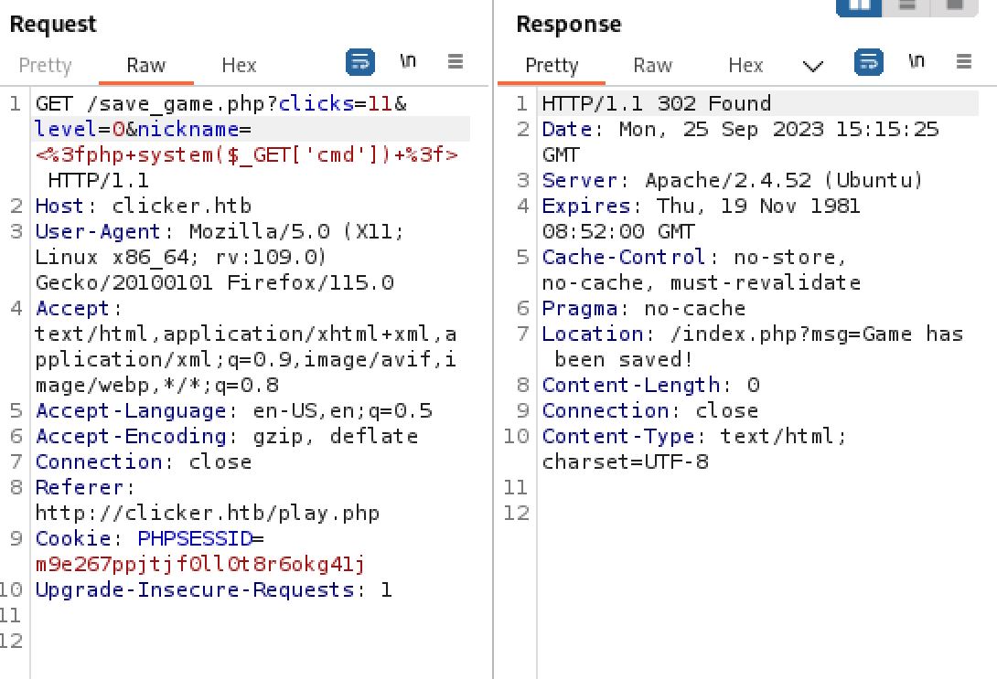Click the Host: clicker.htb line
The width and height of the screenshot is (997, 679).
(143, 207)
